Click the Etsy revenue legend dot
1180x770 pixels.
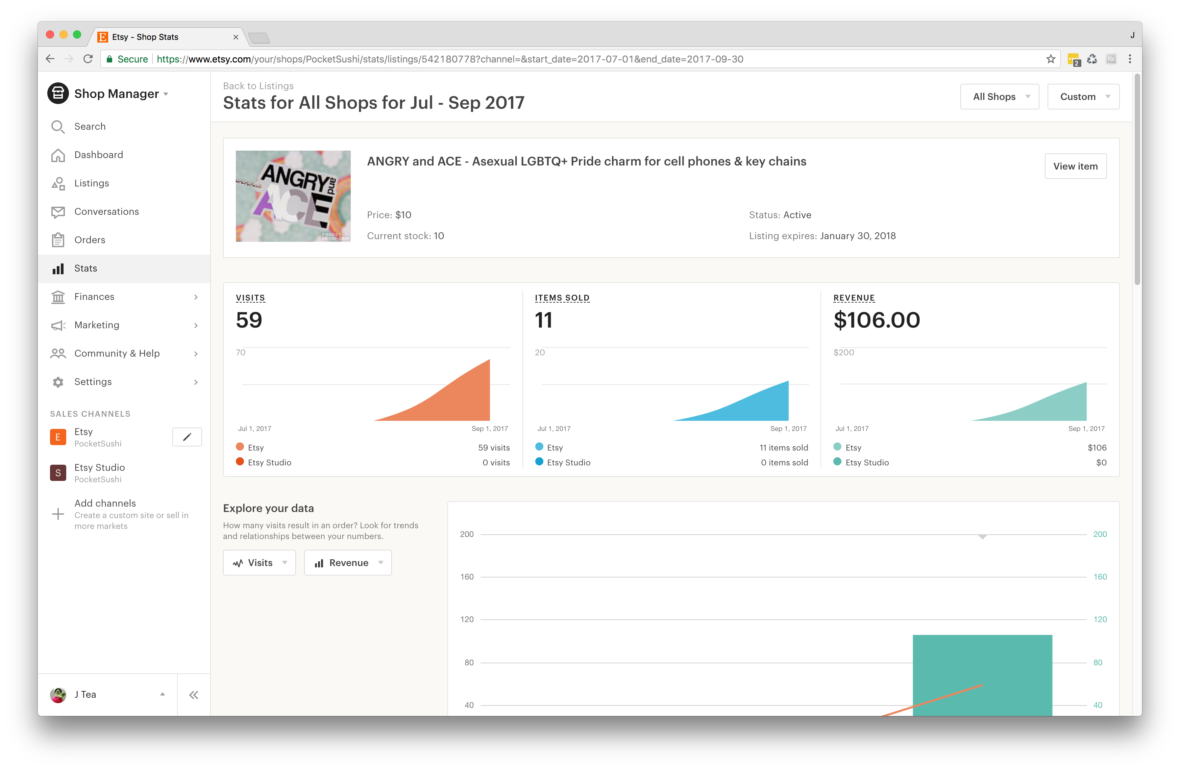pos(838,447)
